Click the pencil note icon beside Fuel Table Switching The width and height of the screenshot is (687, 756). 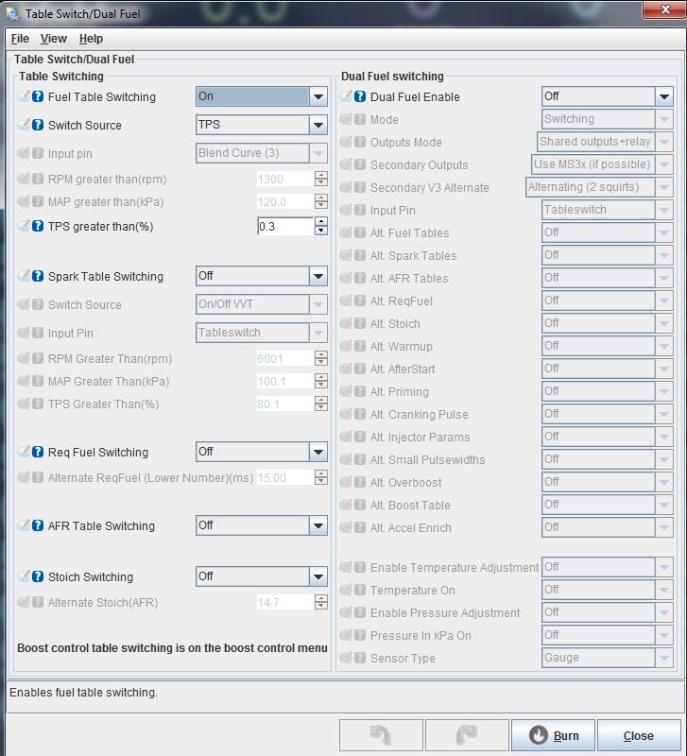pos(24,96)
